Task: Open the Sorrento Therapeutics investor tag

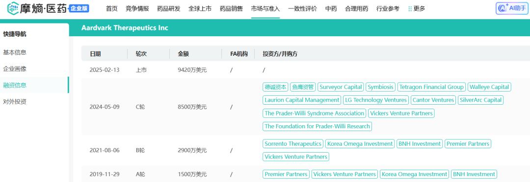Action: (x=293, y=144)
